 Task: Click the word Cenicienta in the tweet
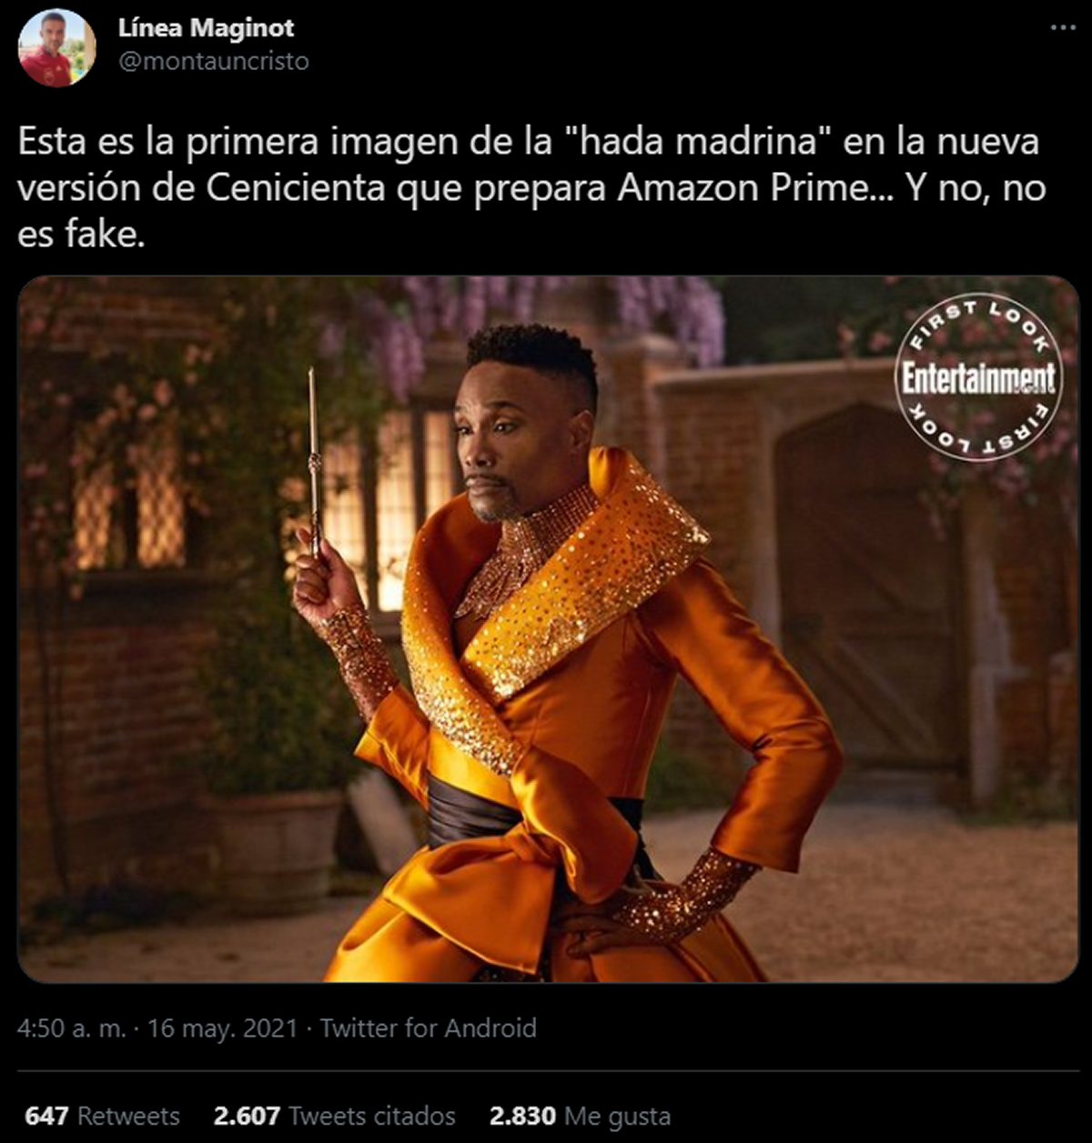tap(311, 188)
